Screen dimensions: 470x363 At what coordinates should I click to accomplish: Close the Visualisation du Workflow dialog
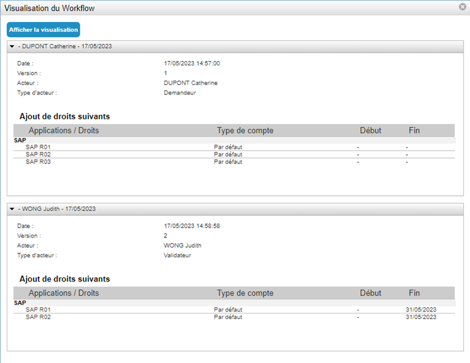[463, 7]
